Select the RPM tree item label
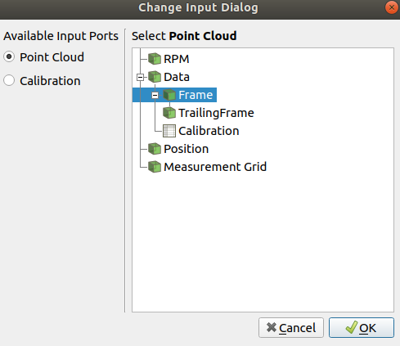400x346 pixels. coord(177,59)
